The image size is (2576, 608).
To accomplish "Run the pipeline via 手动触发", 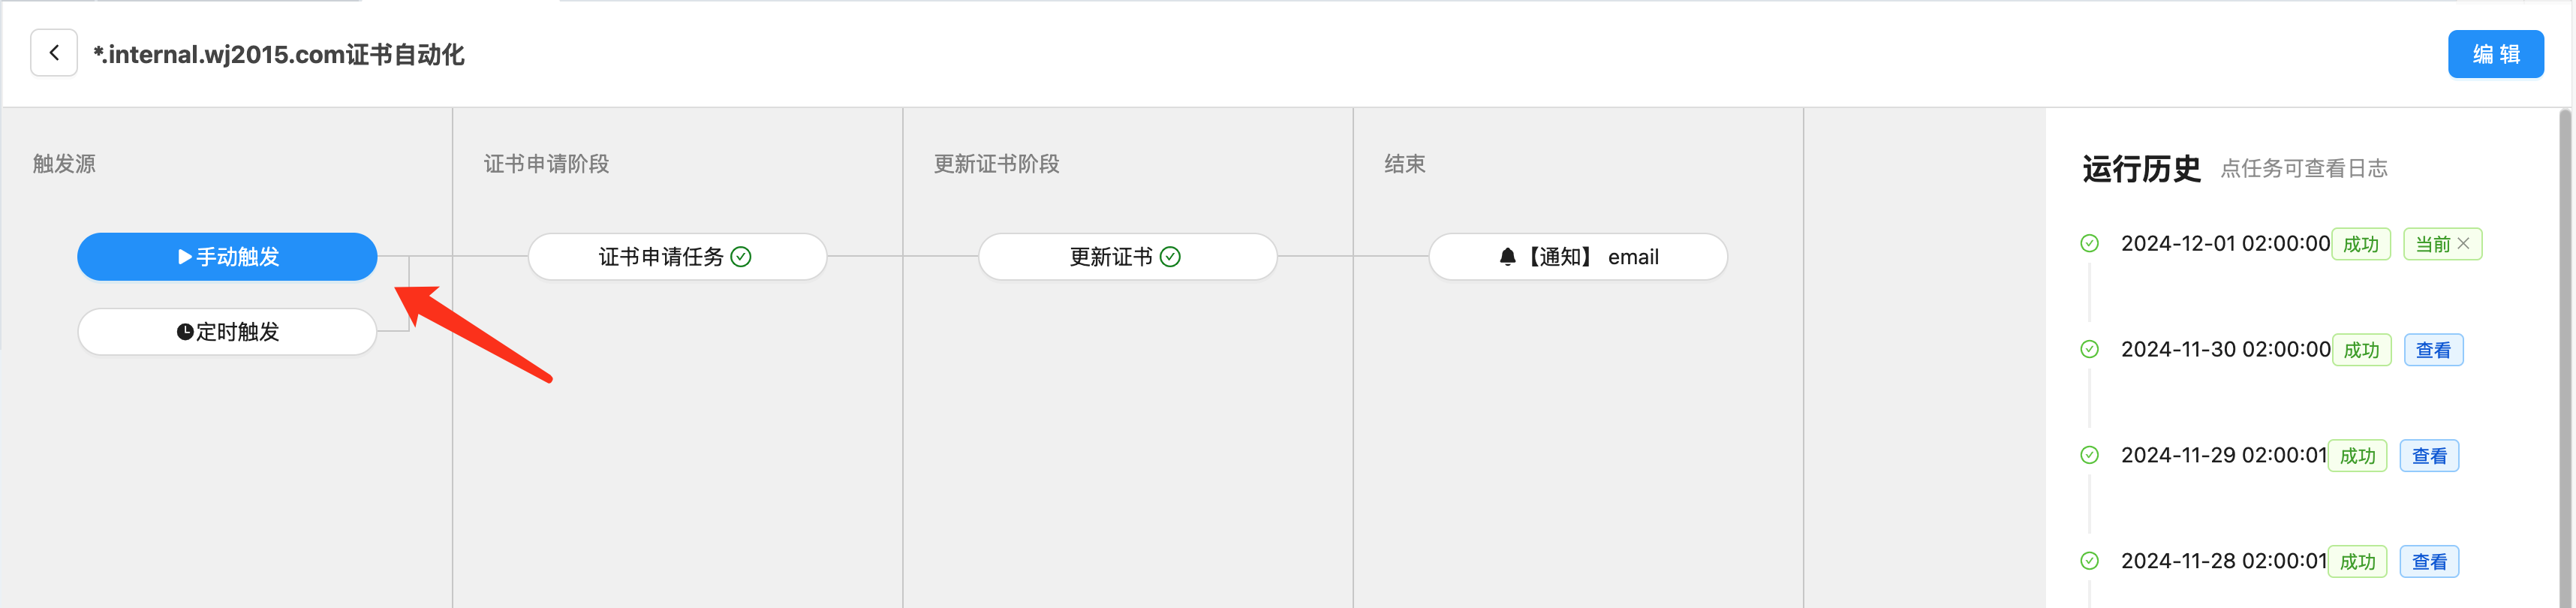I will click(x=227, y=257).
